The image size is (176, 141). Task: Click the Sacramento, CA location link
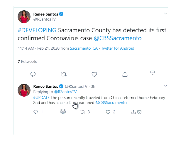[84, 48]
